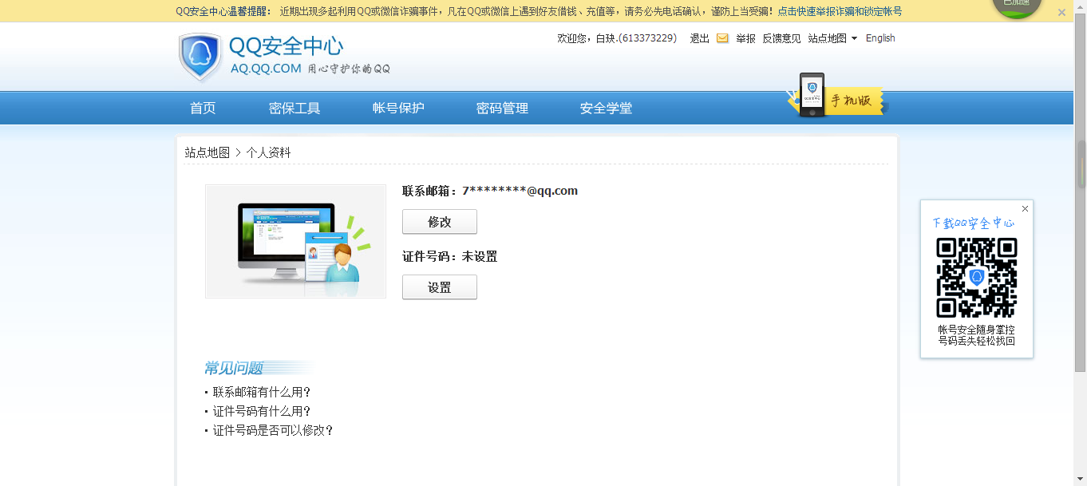This screenshot has width=1087, height=486.
Task: Click the 个人资料 breadcrumb text
Action: 268,152
